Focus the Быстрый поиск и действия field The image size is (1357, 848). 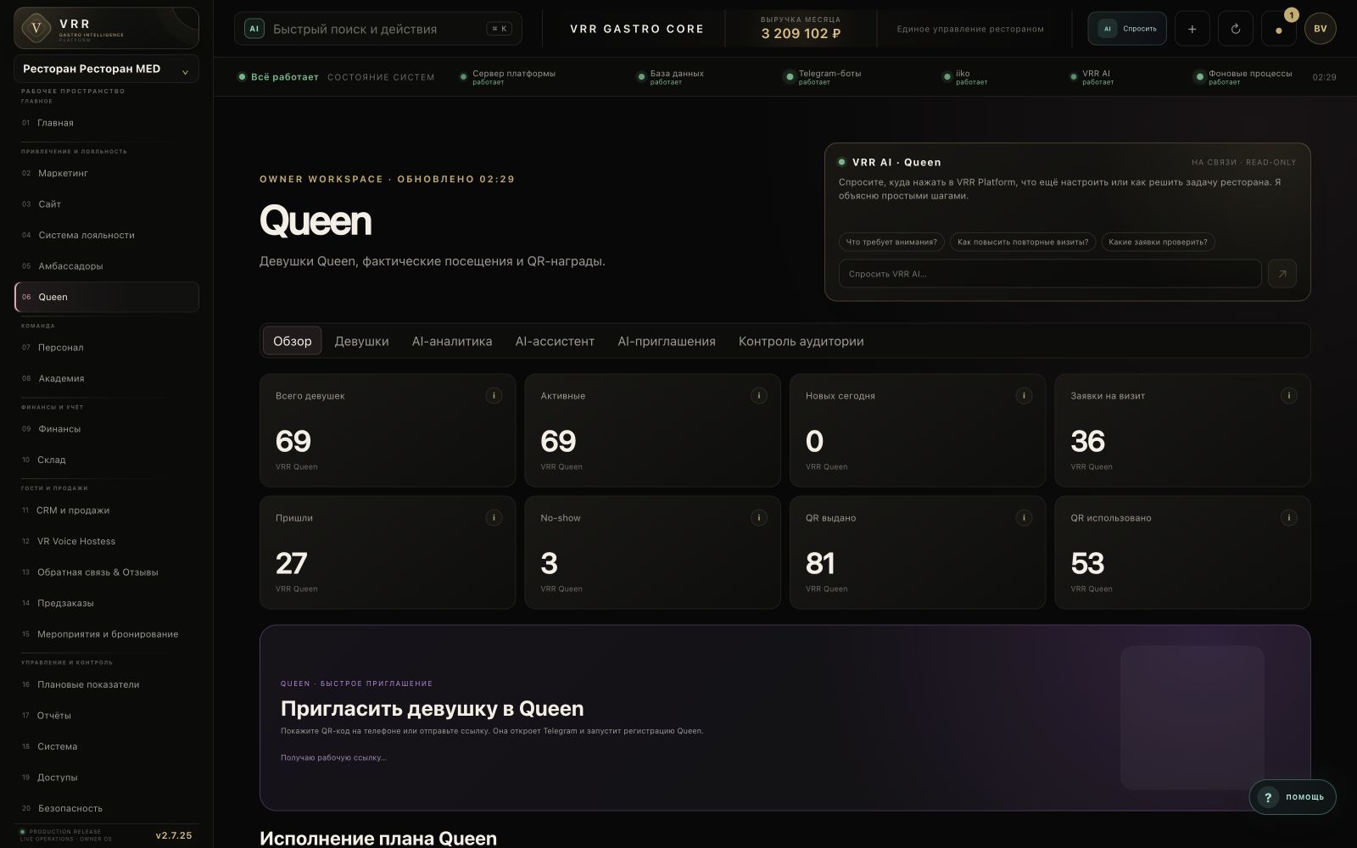tap(378, 29)
